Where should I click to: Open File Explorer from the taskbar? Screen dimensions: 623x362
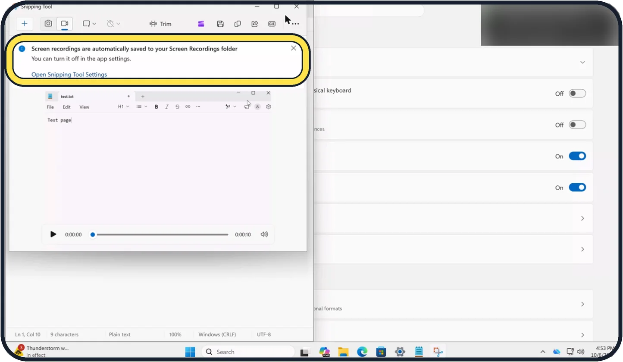pos(343,352)
